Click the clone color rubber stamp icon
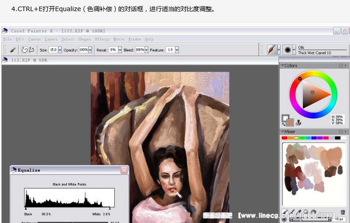 [x=298, y=122]
